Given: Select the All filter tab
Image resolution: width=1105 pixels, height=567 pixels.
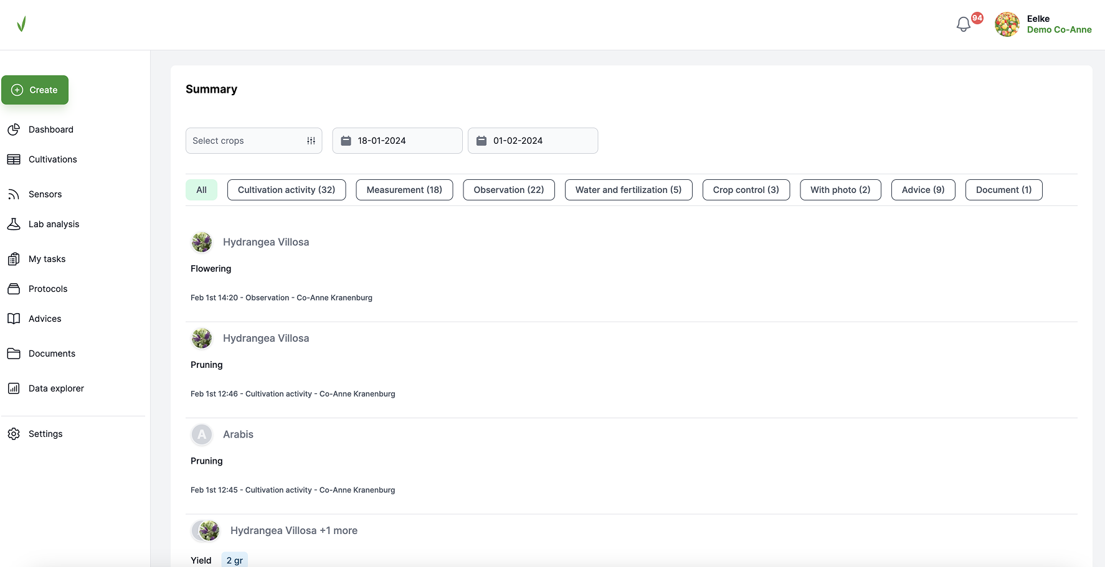Looking at the screenshot, I should point(201,190).
